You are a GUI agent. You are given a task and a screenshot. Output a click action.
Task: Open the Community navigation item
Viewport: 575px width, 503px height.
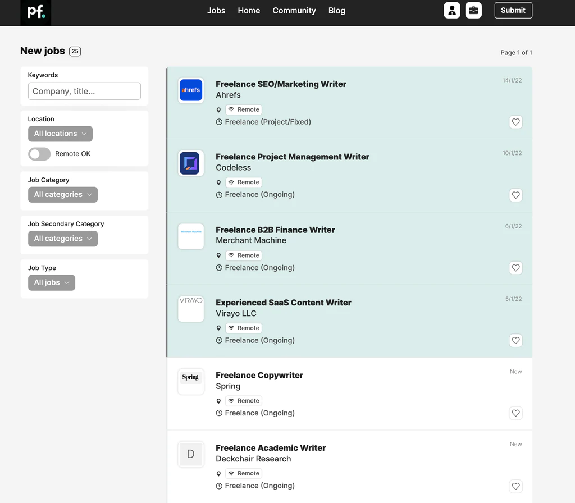[x=294, y=11]
